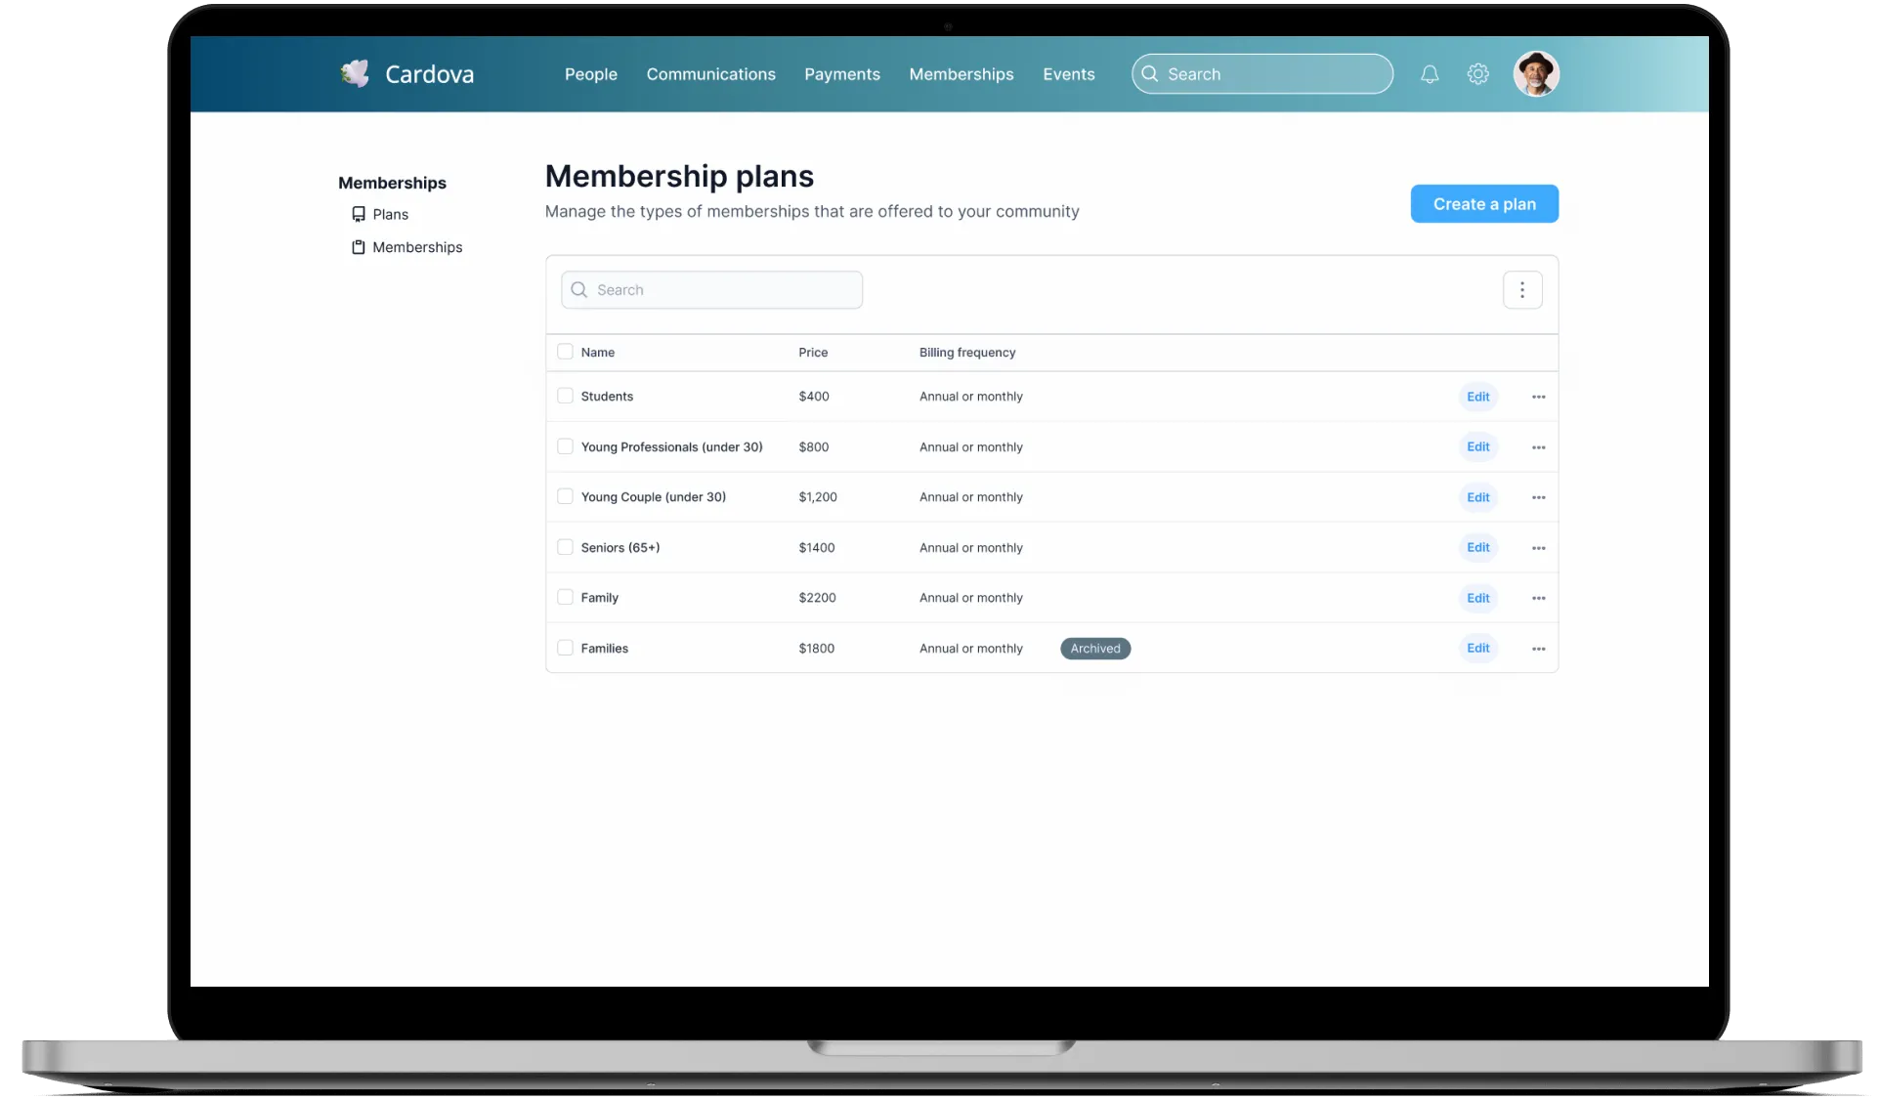
Task: Click the Plans sidebar icon
Action: click(359, 214)
